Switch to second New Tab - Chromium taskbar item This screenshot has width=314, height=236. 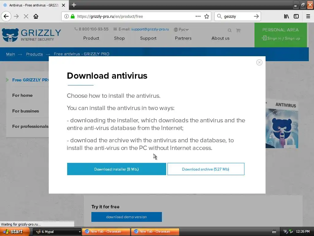point(155,232)
